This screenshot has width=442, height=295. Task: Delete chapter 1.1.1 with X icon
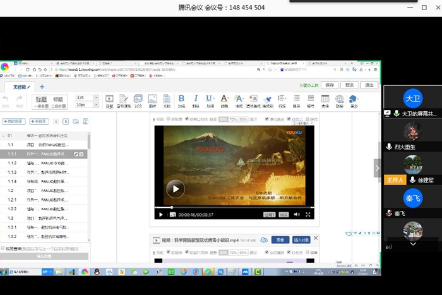81,154
